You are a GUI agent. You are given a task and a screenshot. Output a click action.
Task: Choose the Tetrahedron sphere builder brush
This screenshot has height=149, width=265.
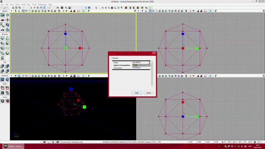[7, 53]
